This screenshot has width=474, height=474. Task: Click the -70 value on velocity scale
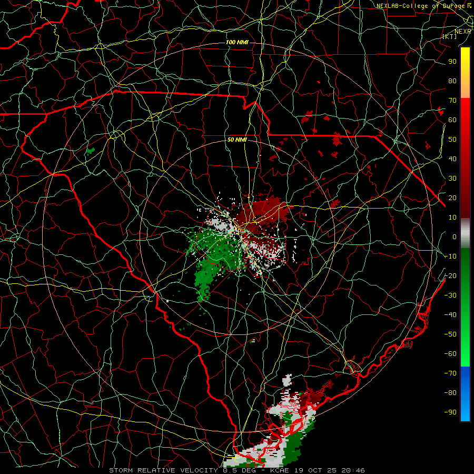click(450, 373)
